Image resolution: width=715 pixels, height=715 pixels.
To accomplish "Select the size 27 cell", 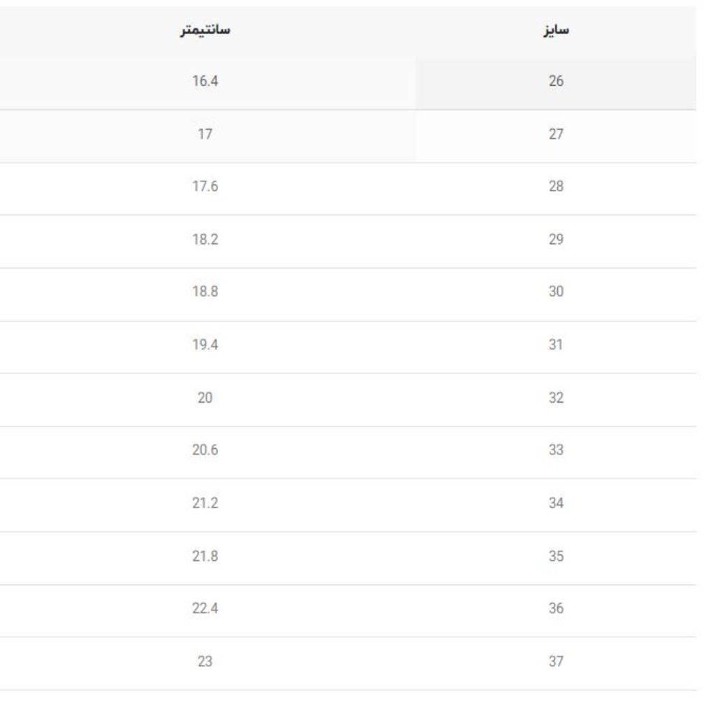I will (556, 136).
